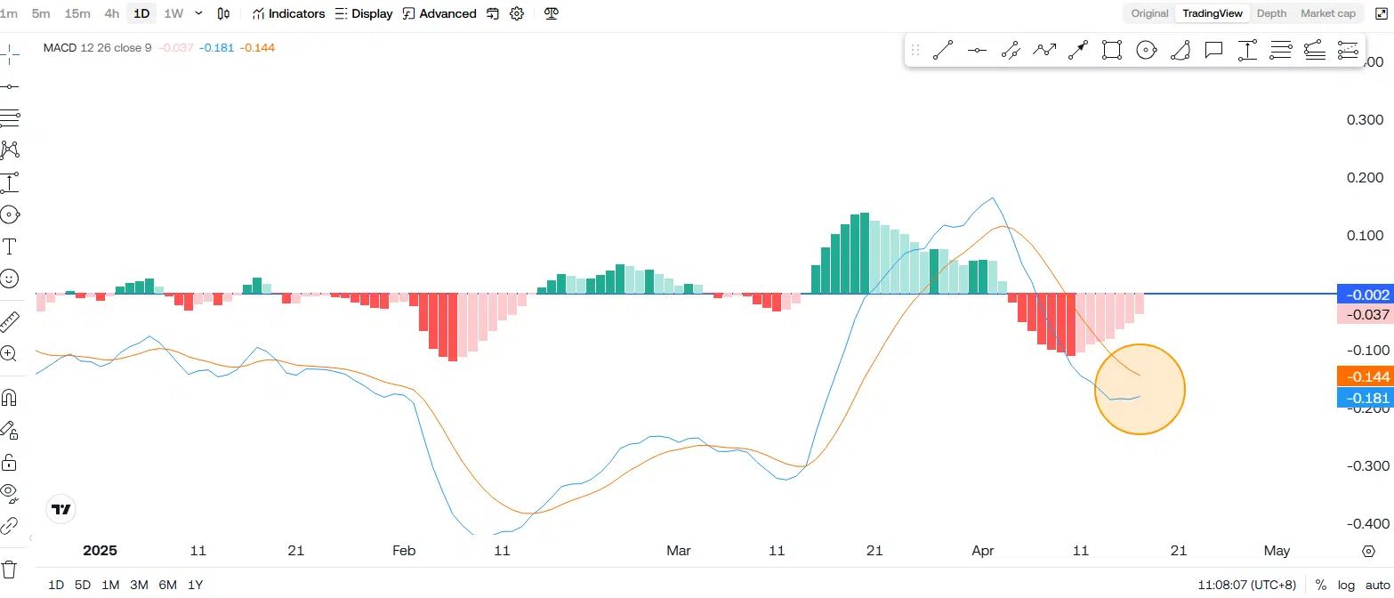Screen dimensions: 1394x598
Task: Expand chart to fullscreen
Action: [x=1379, y=13]
